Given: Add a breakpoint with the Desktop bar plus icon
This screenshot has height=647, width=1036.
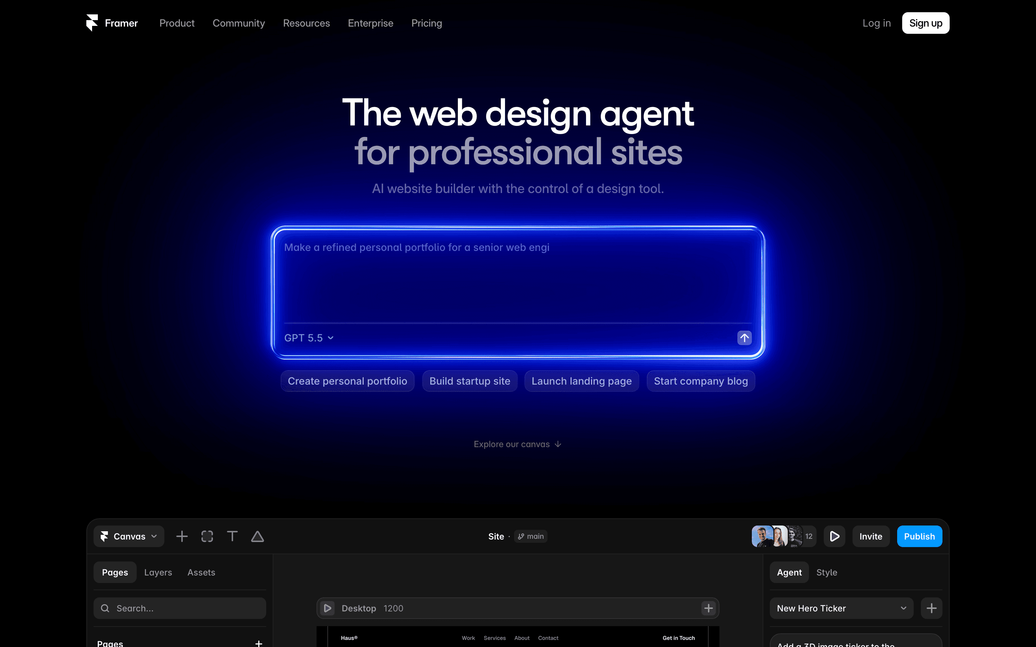Looking at the screenshot, I should (709, 608).
